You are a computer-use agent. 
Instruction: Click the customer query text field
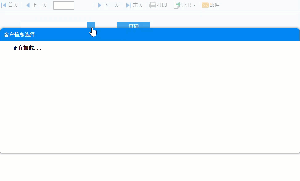click(x=54, y=25)
